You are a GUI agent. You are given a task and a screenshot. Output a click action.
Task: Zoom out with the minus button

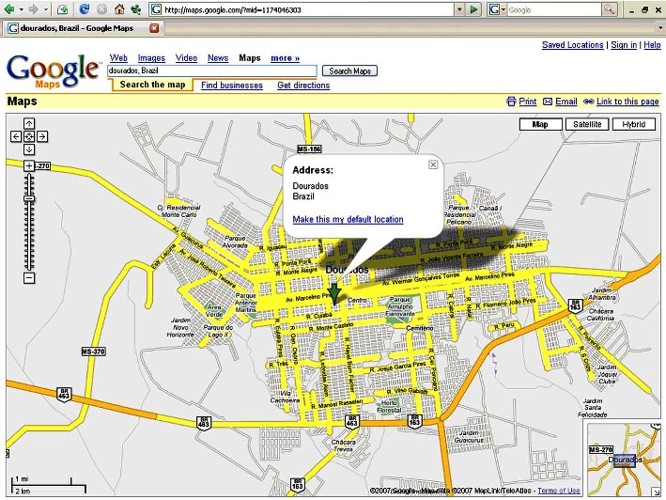tap(29, 278)
